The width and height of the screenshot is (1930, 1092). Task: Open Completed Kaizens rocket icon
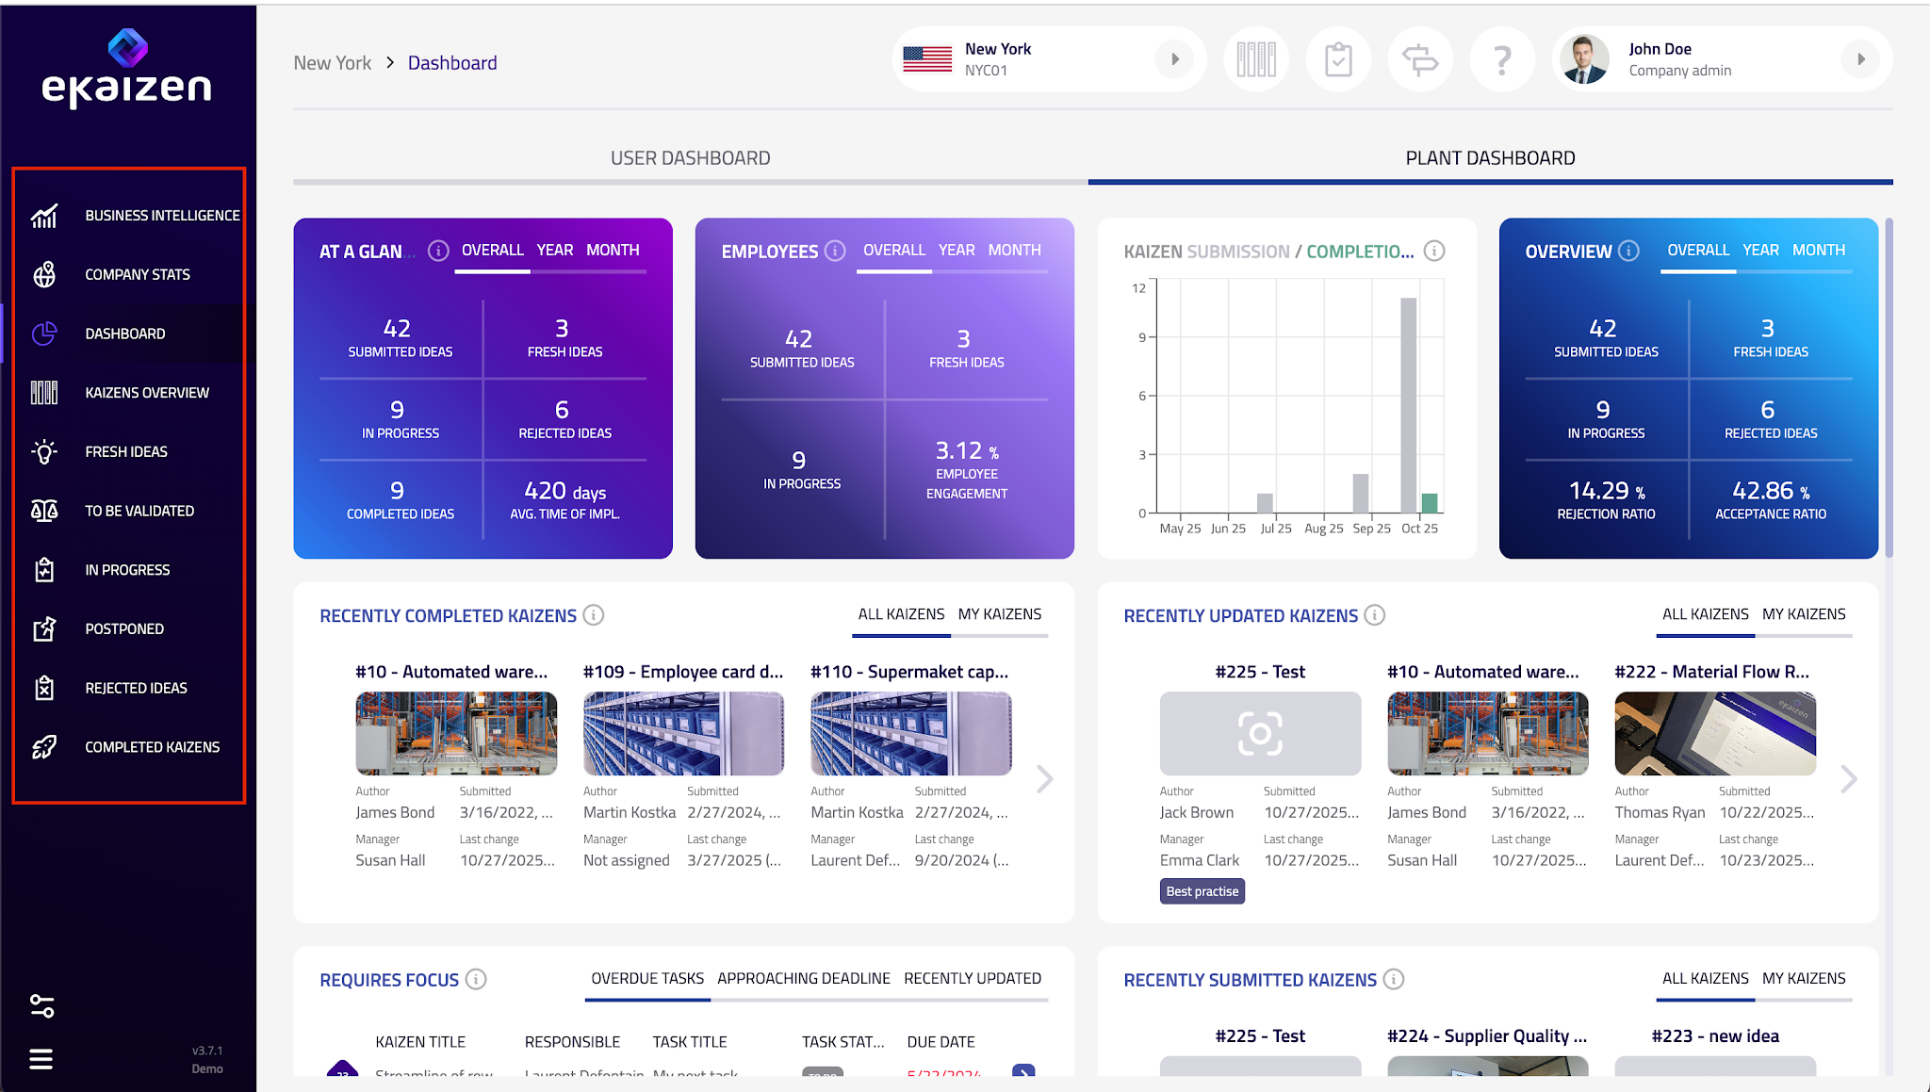44,747
